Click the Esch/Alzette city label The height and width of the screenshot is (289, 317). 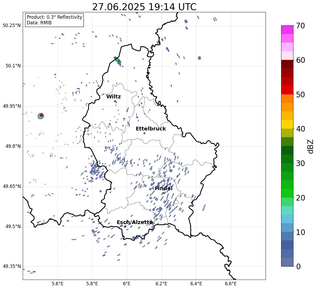pos(135,222)
